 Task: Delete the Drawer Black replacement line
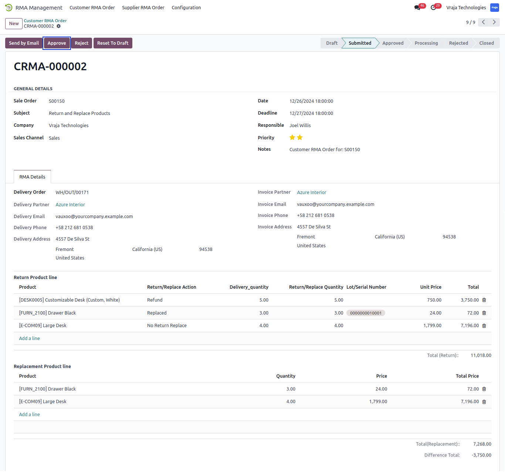[484, 389]
